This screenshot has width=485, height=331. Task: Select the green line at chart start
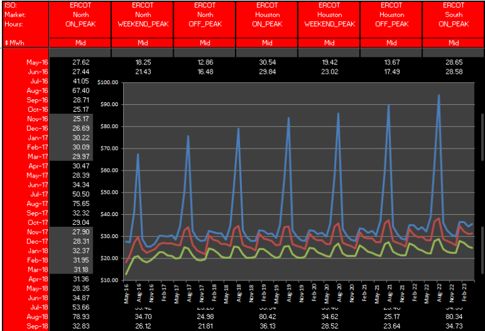click(x=126, y=273)
